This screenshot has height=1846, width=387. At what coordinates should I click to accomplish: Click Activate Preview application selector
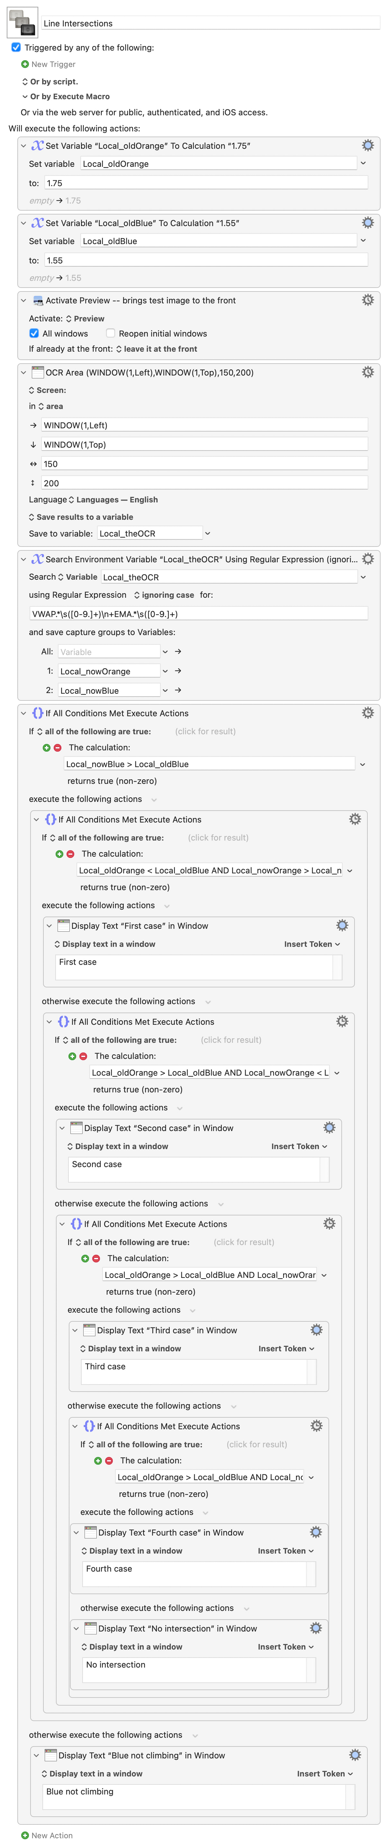tap(85, 319)
